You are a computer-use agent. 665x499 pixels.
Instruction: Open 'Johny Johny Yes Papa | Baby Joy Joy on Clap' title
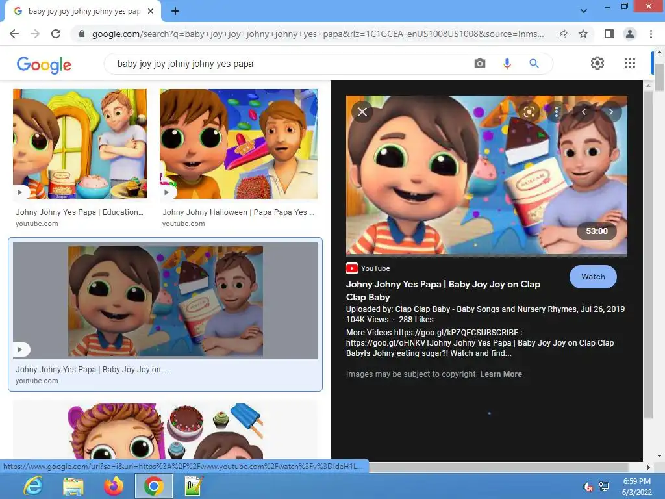tap(443, 290)
